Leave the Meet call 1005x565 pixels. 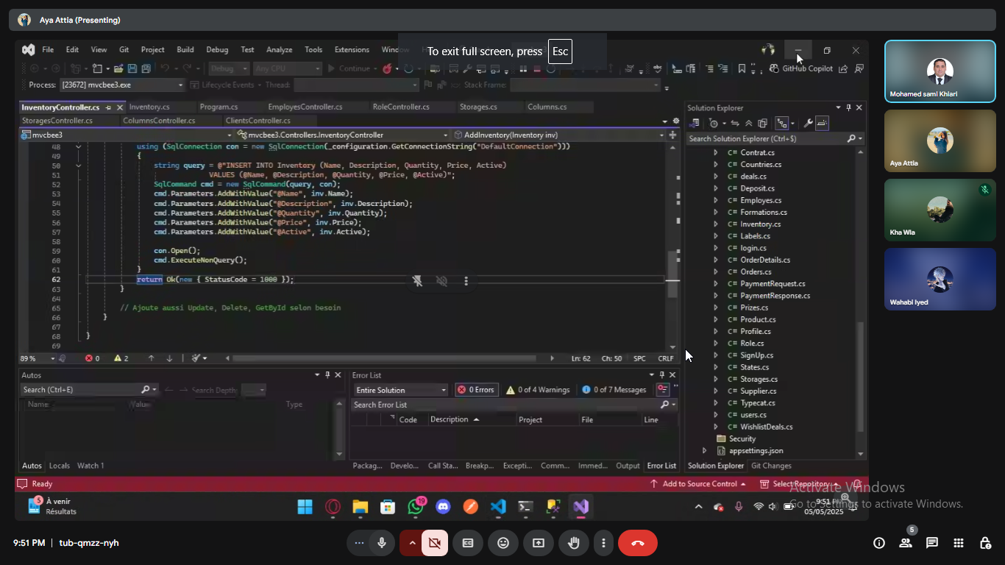638,543
